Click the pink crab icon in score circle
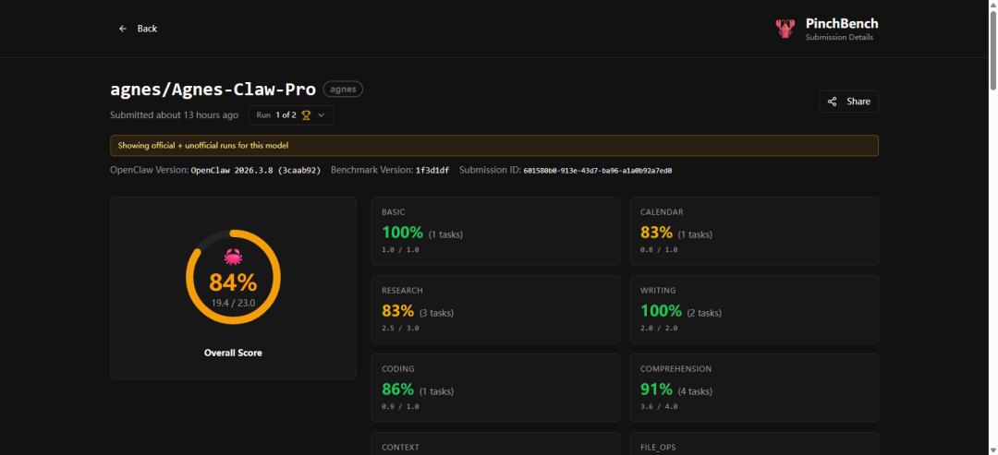Viewport: 998px width, 455px height. (x=233, y=257)
